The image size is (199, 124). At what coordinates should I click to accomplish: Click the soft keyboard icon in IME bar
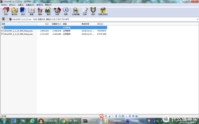[x=123, y=116]
